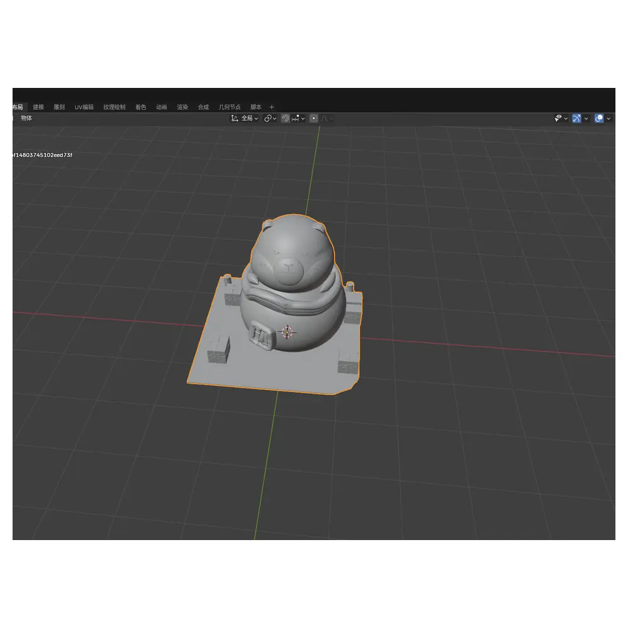The width and height of the screenshot is (628, 628).
Task: Expand the gizmo settings arrow
Action: pyautogui.click(x=586, y=119)
